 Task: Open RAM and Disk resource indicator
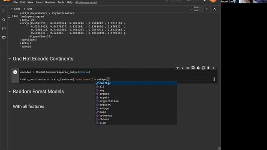point(196,9)
